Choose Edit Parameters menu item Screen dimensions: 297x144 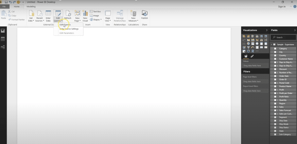tap(67, 33)
